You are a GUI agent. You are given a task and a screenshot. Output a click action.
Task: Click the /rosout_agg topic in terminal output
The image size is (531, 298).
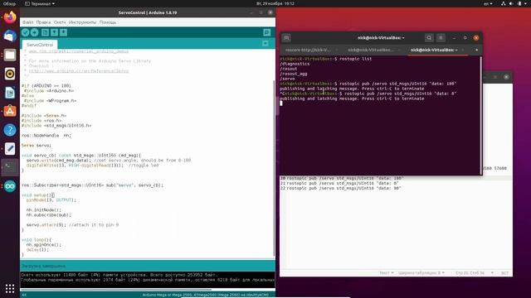(294, 74)
